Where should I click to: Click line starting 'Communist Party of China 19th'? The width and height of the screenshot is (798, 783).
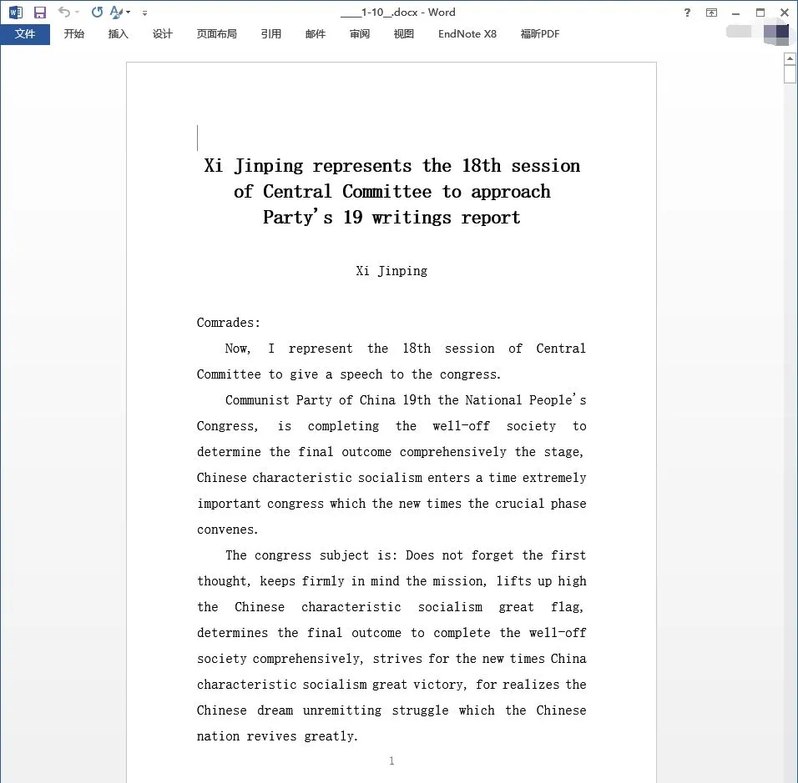(406, 400)
